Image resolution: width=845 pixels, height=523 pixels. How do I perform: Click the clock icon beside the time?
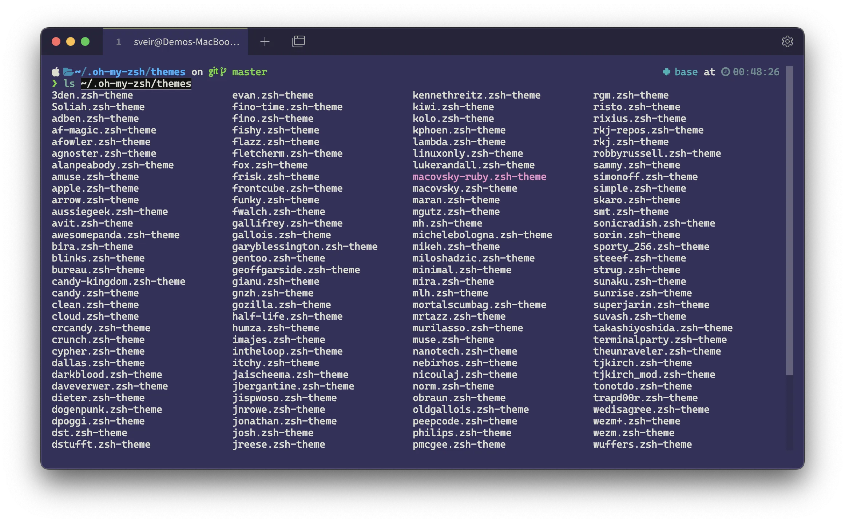coord(725,72)
